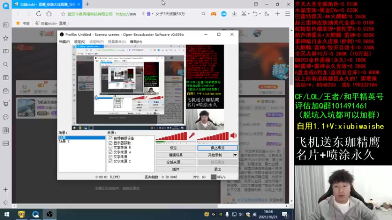
Task: Click the 停止串流 button
Action: (218, 148)
